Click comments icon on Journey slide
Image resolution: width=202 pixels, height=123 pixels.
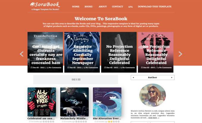84,68
